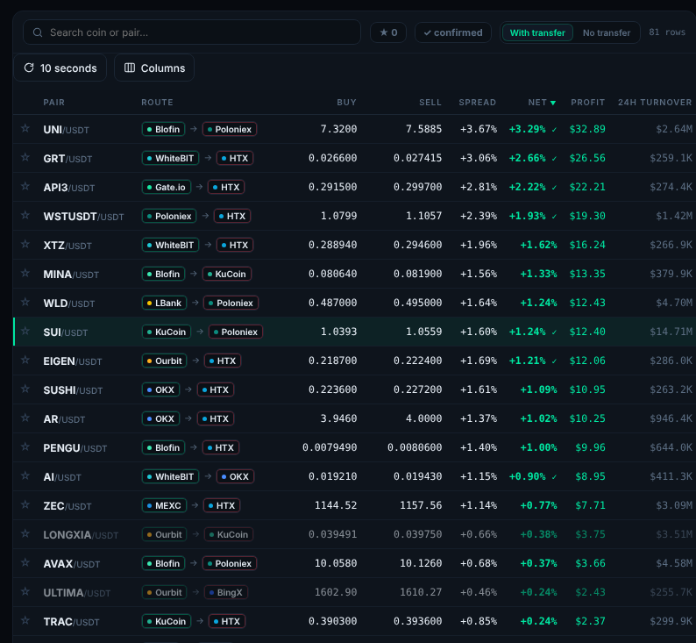Favorite the TRAC/USDT row
The width and height of the screenshot is (696, 643).
tap(25, 620)
